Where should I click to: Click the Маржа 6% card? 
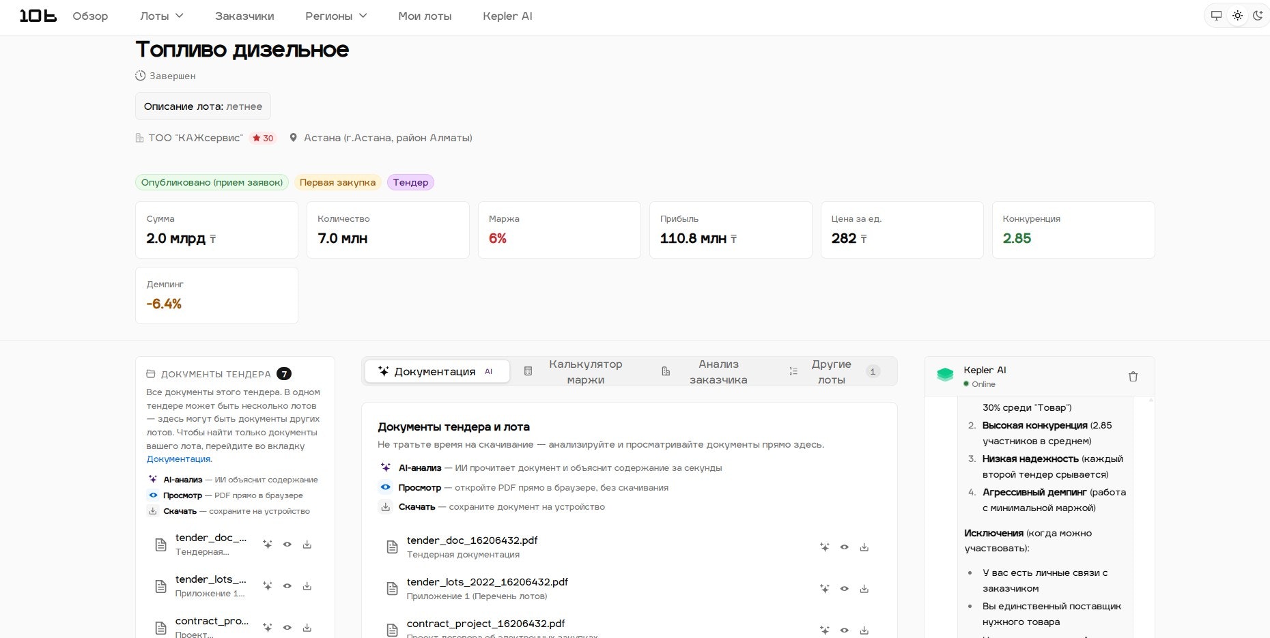[x=559, y=230]
